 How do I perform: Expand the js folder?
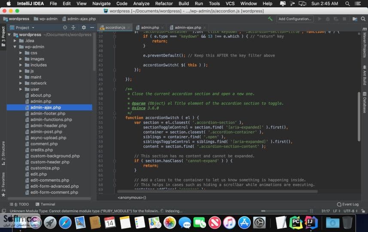click(21, 71)
